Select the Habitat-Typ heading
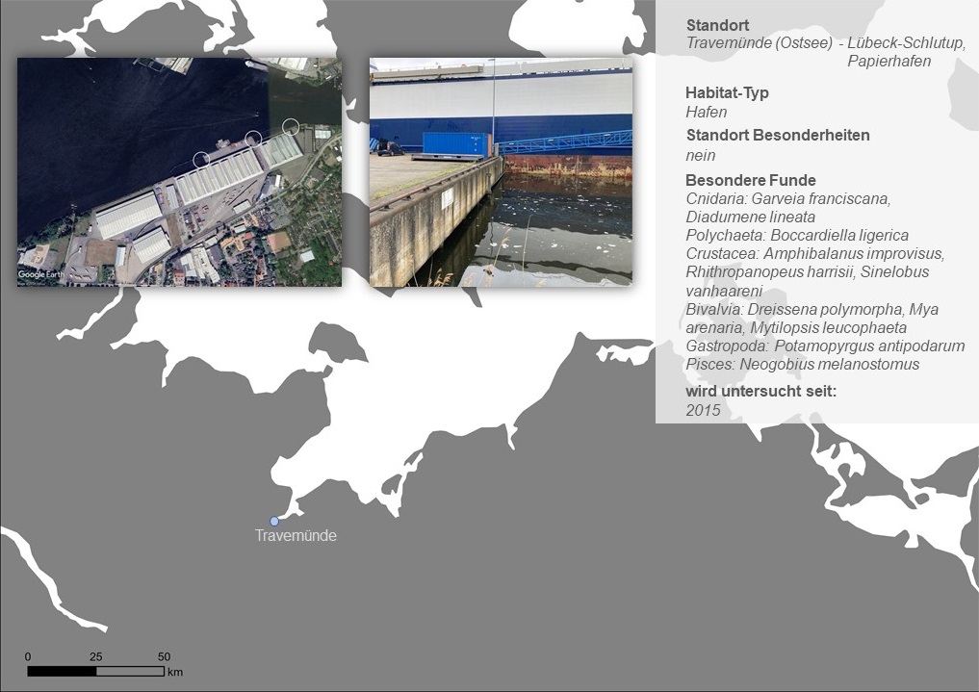979x692 pixels. pos(727,93)
